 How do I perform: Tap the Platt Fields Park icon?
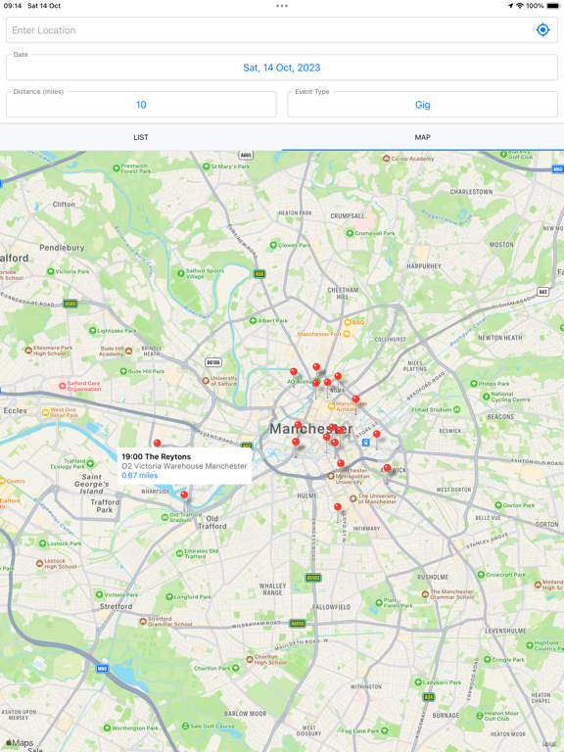click(379, 603)
